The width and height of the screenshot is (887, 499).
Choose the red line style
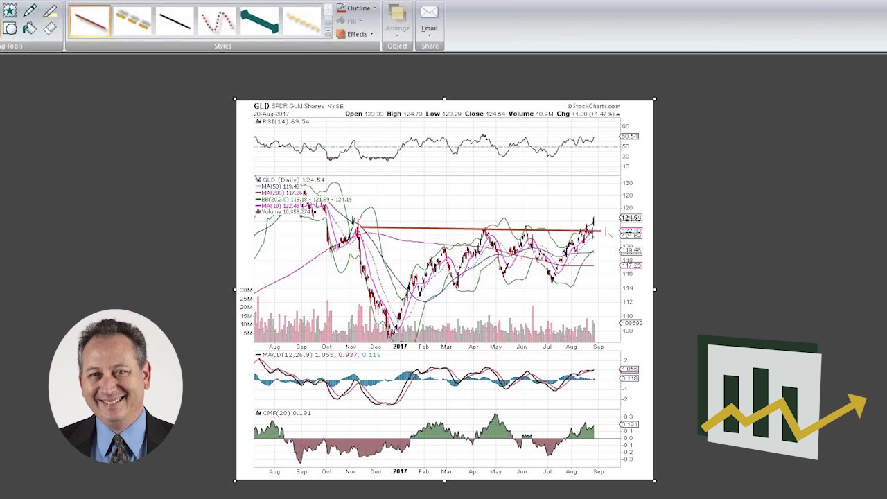(x=89, y=21)
